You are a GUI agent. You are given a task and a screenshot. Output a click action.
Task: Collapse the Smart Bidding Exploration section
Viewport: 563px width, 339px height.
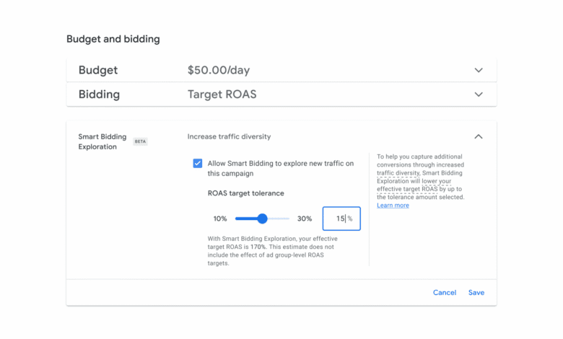[x=479, y=136]
